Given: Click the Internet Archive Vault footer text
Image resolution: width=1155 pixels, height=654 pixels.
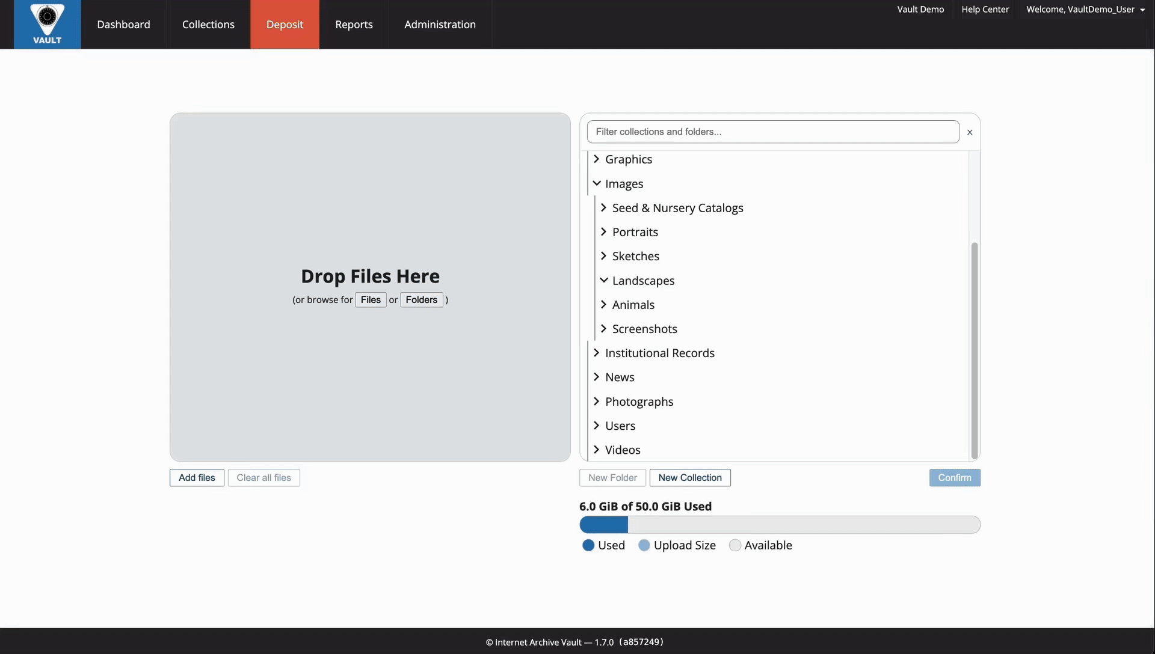Looking at the screenshot, I should tap(574, 642).
